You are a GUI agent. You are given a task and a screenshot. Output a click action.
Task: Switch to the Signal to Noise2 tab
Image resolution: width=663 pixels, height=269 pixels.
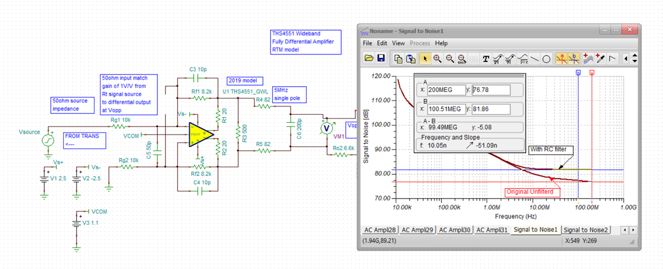585,230
